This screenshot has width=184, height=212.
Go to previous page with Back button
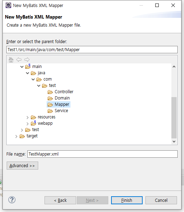[60, 200]
